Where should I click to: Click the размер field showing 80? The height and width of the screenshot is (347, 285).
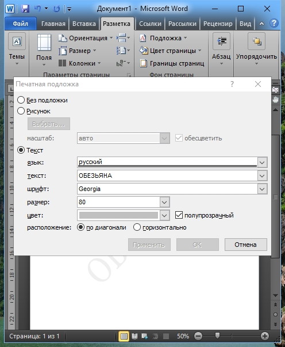click(x=118, y=202)
